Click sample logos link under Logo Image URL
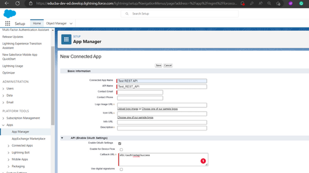This screenshot has height=173, width=309. pyautogui.click(x=160, y=109)
